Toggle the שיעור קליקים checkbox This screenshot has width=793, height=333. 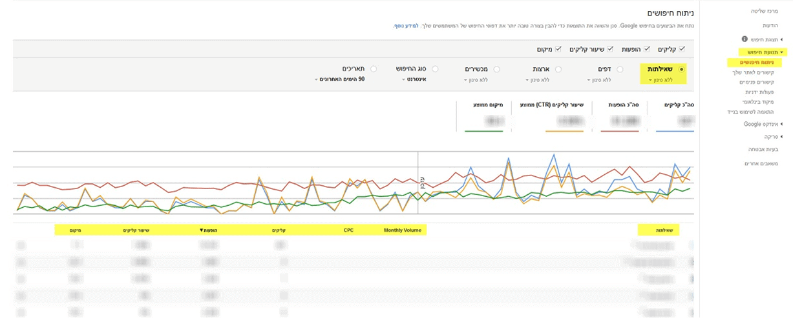[609, 49]
